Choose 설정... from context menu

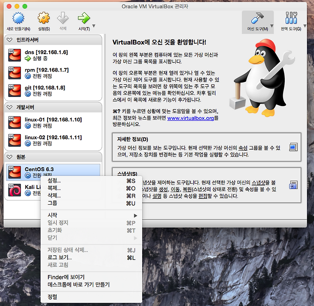click(91, 181)
